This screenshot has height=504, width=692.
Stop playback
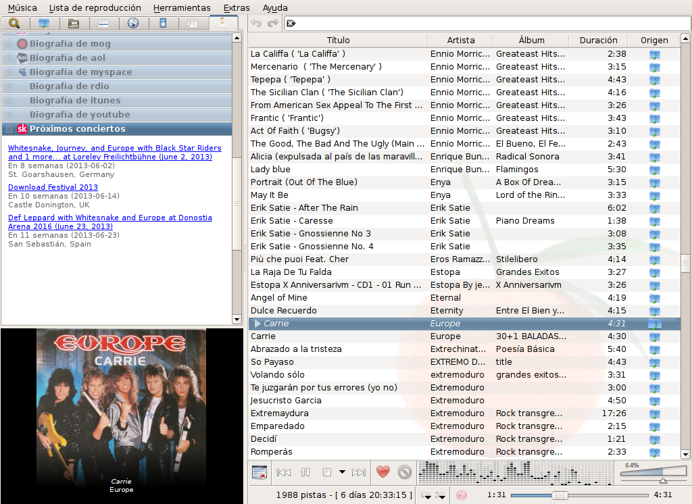tap(327, 472)
